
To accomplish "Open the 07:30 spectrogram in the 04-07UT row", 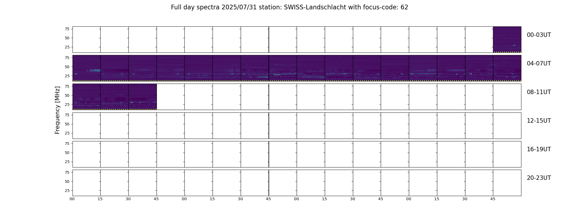I will pyautogui.click(x=479, y=68).
